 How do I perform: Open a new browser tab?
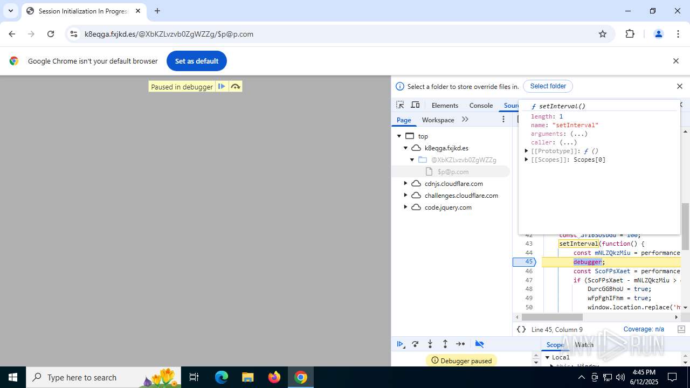tap(157, 11)
